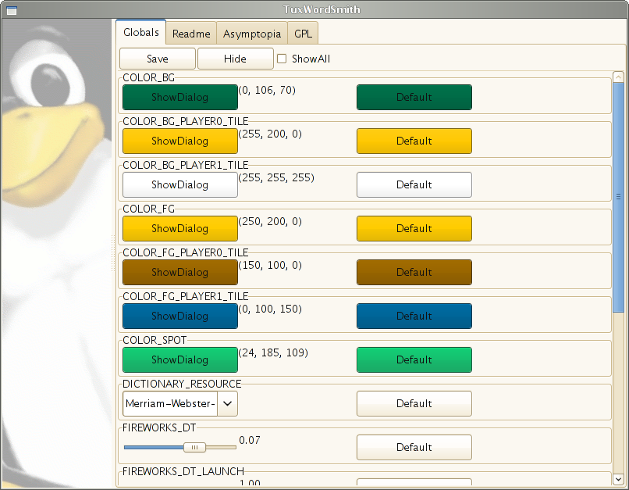629x490 pixels.
Task: Reset COLOR_BG_PLAYER1_TILE to default
Action: pos(414,184)
